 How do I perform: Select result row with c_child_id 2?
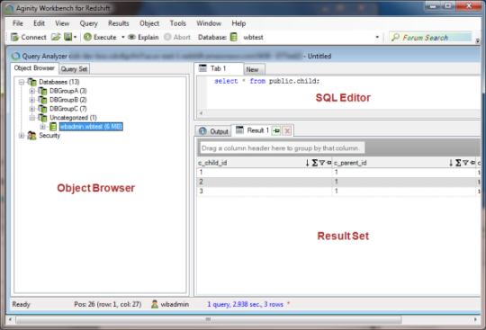pos(338,182)
